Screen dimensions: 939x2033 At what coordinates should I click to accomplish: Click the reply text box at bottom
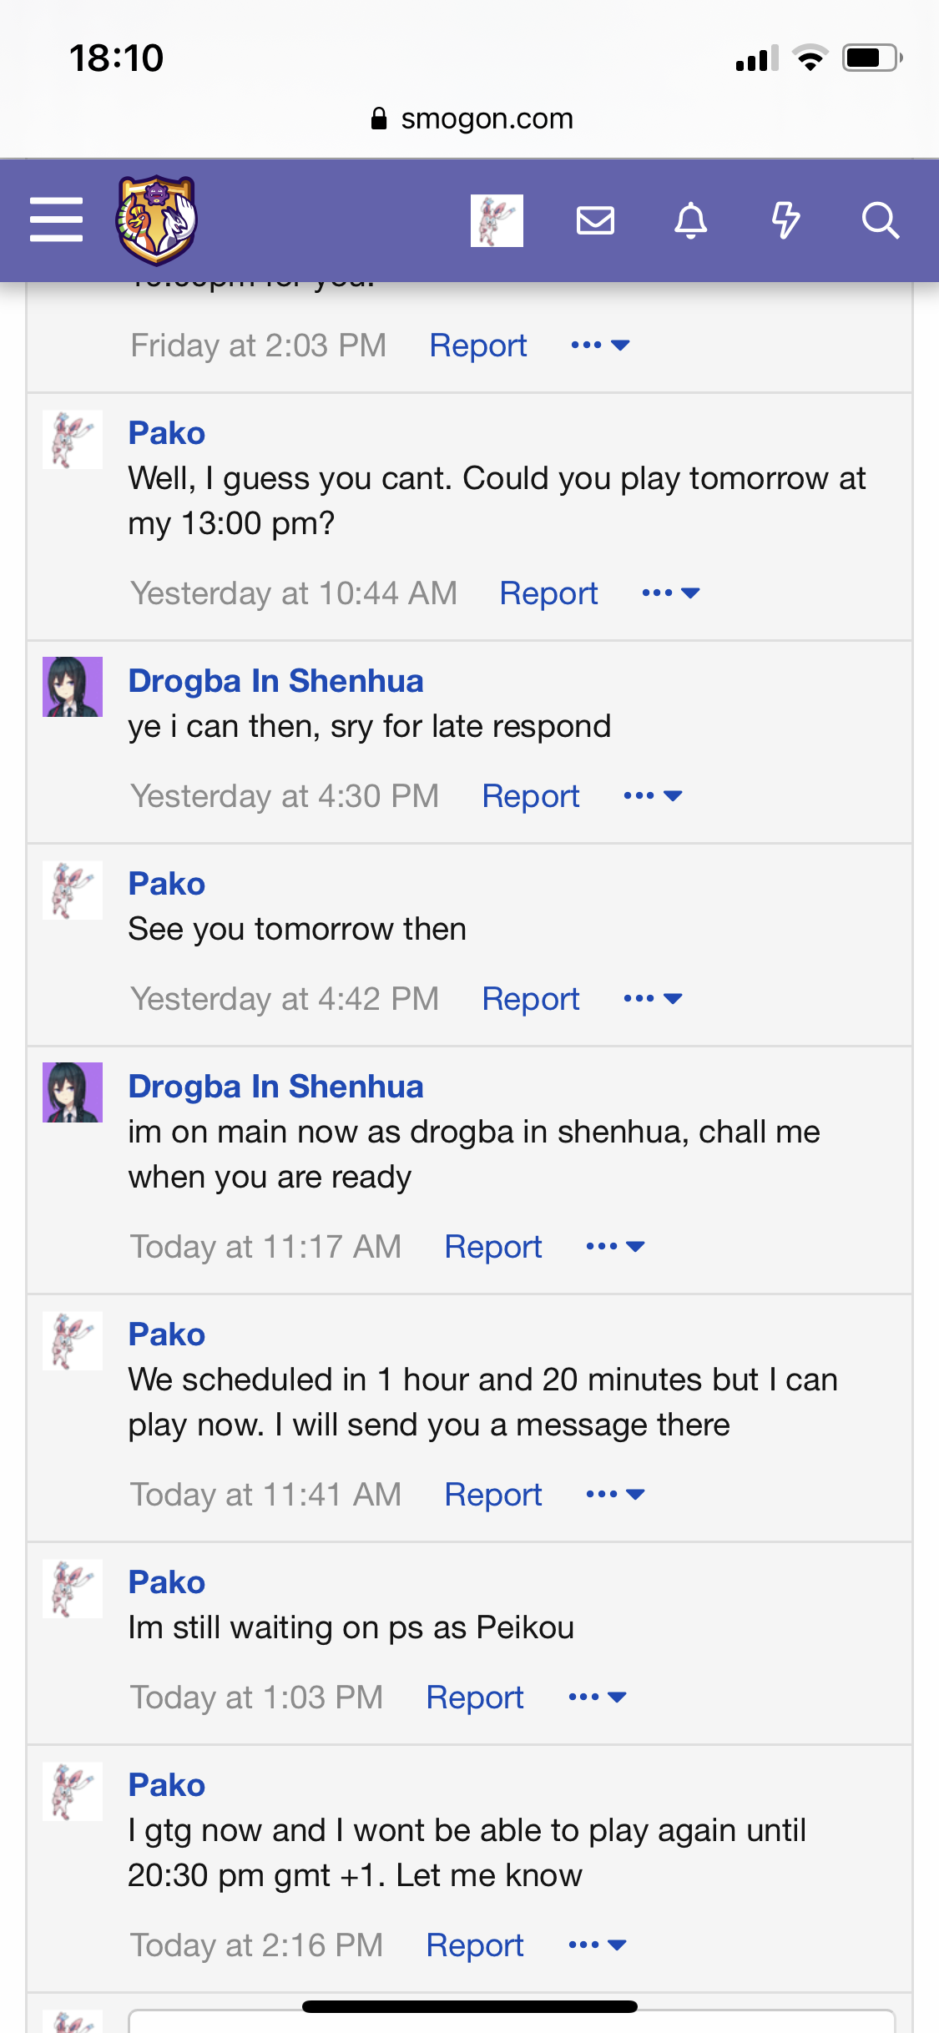512,2020
